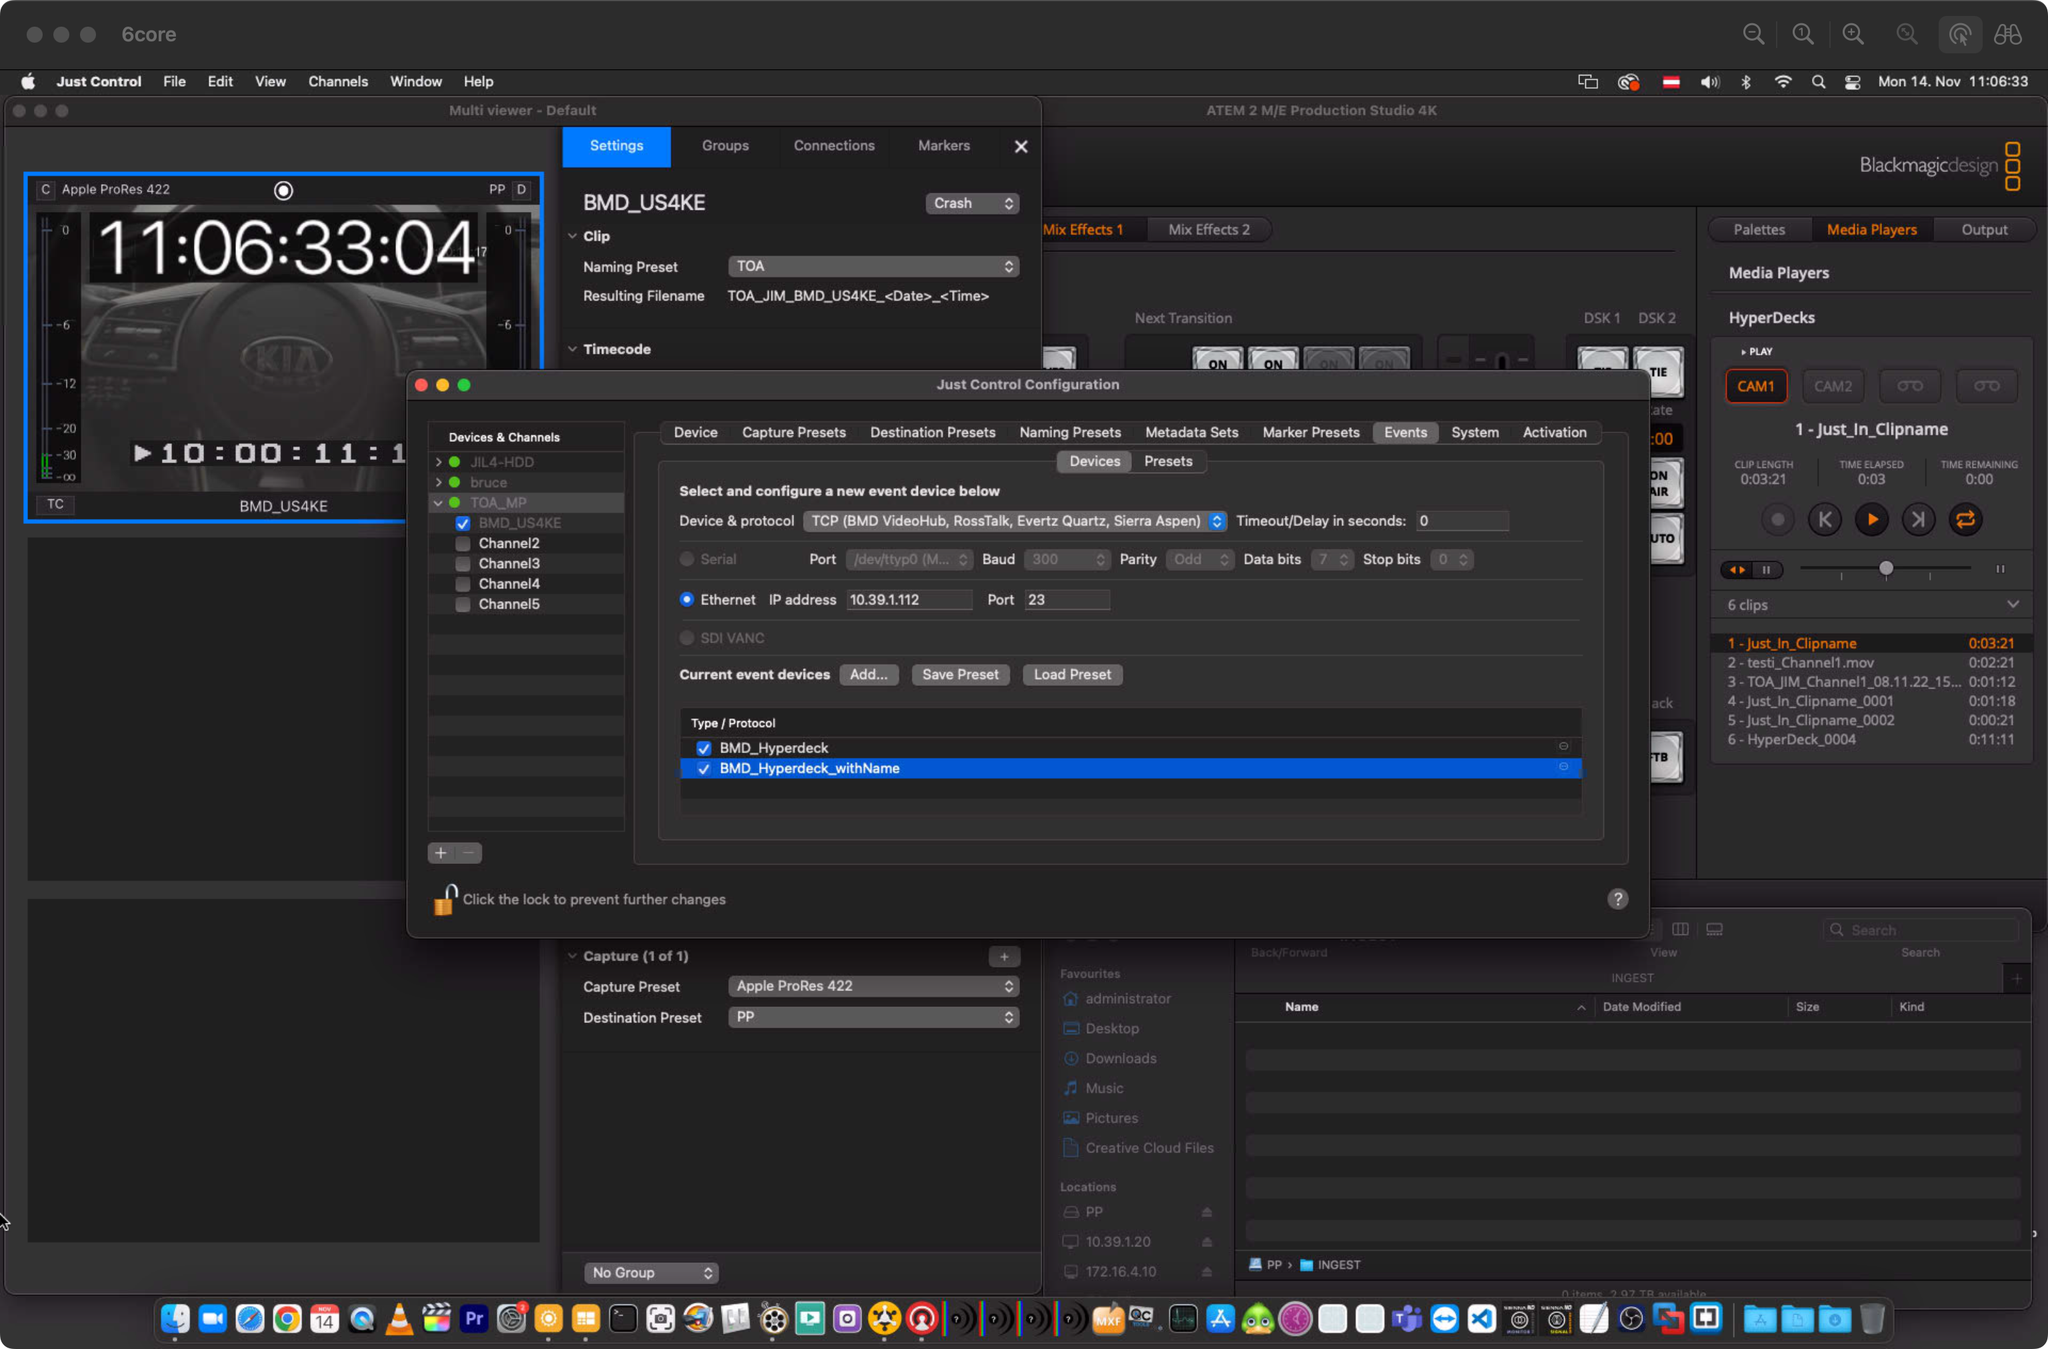
Task: Expand the JIL4-HDD device tree item
Action: (x=439, y=462)
